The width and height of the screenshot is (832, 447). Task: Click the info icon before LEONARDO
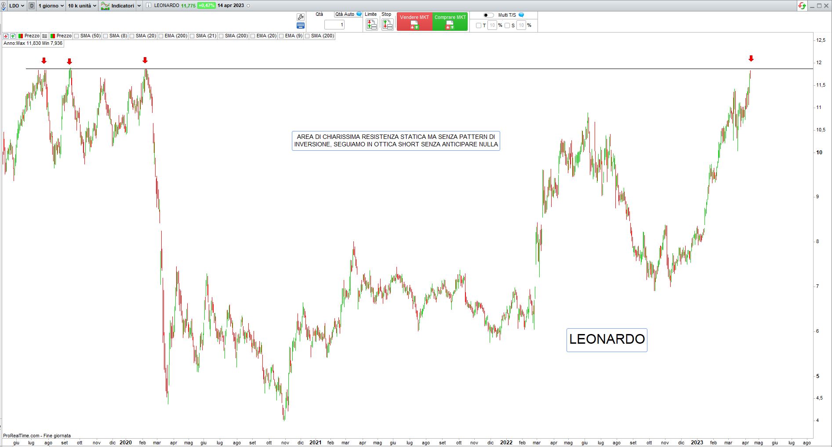pyautogui.click(x=149, y=6)
